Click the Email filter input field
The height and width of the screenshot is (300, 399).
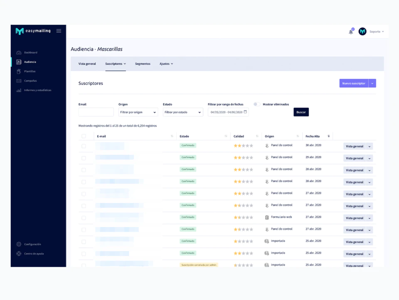click(x=96, y=112)
